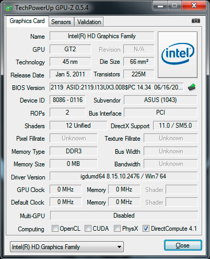Click the GPU field showing GT2

pyautogui.click(x=70, y=49)
